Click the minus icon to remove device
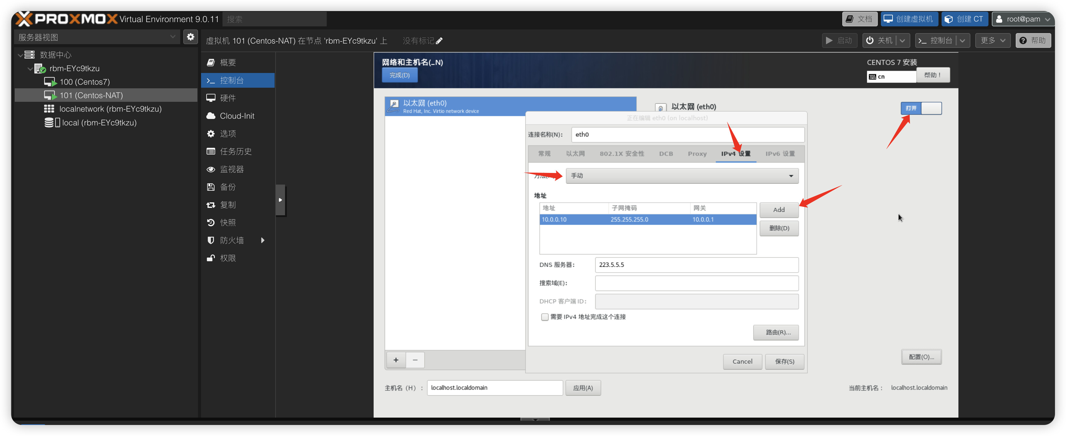This screenshot has height=436, width=1066. (415, 360)
